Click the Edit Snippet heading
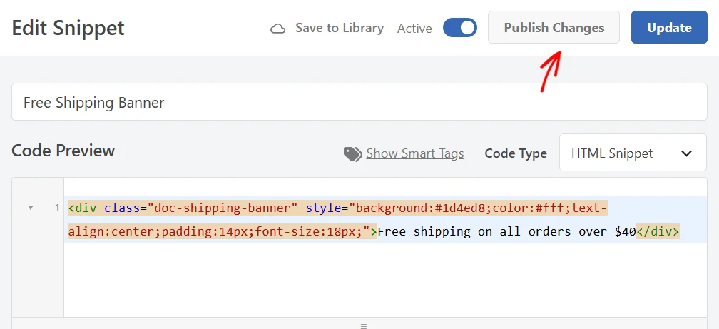 (68, 28)
